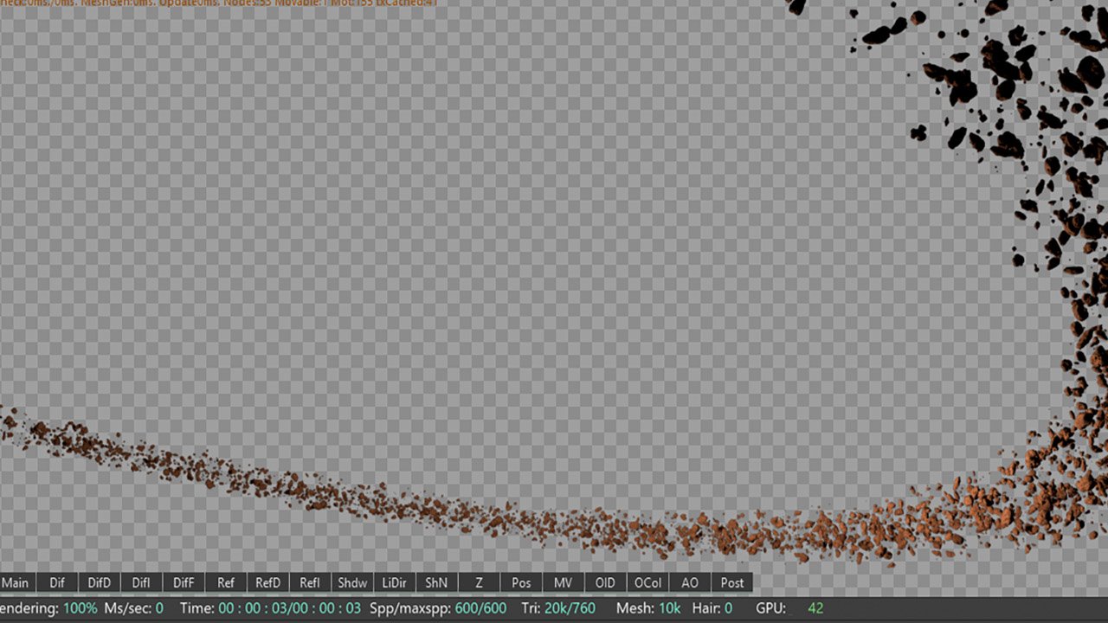This screenshot has width=1108, height=623.
Task: Select the MV motion vector tab
Action: tap(563, 583)
